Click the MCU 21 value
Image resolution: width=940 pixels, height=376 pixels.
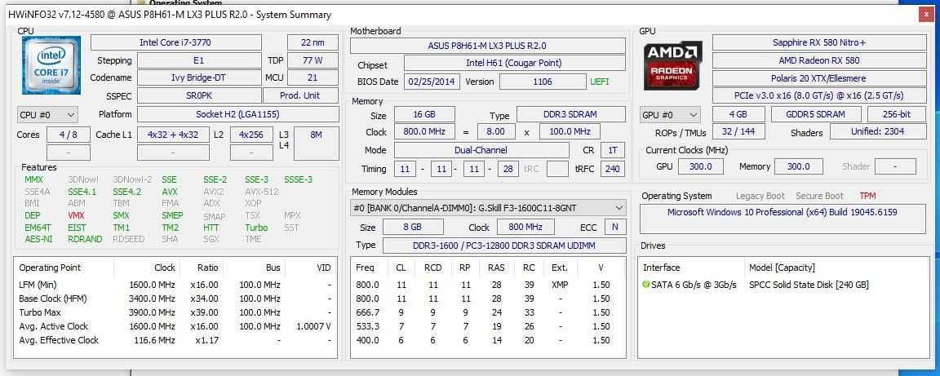click(313, 78)
